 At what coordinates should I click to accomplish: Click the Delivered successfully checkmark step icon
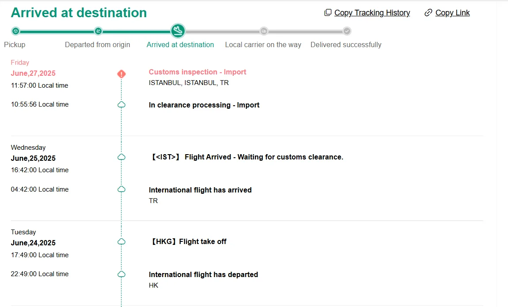pyautogui.click(x=347, y=31)
